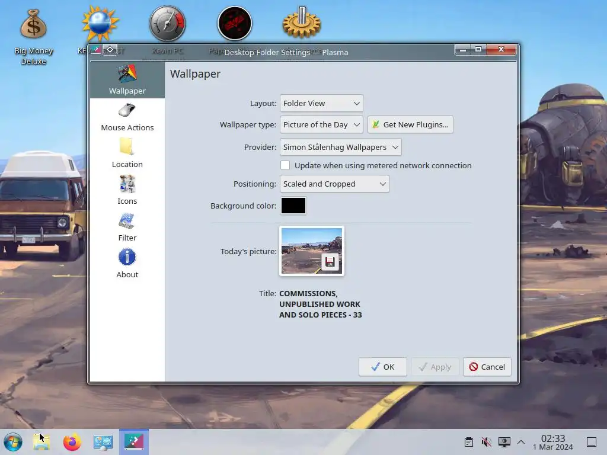Click the window menu icon in title bar
Screen dimensions: 607x455
click(x=96, y=50)
